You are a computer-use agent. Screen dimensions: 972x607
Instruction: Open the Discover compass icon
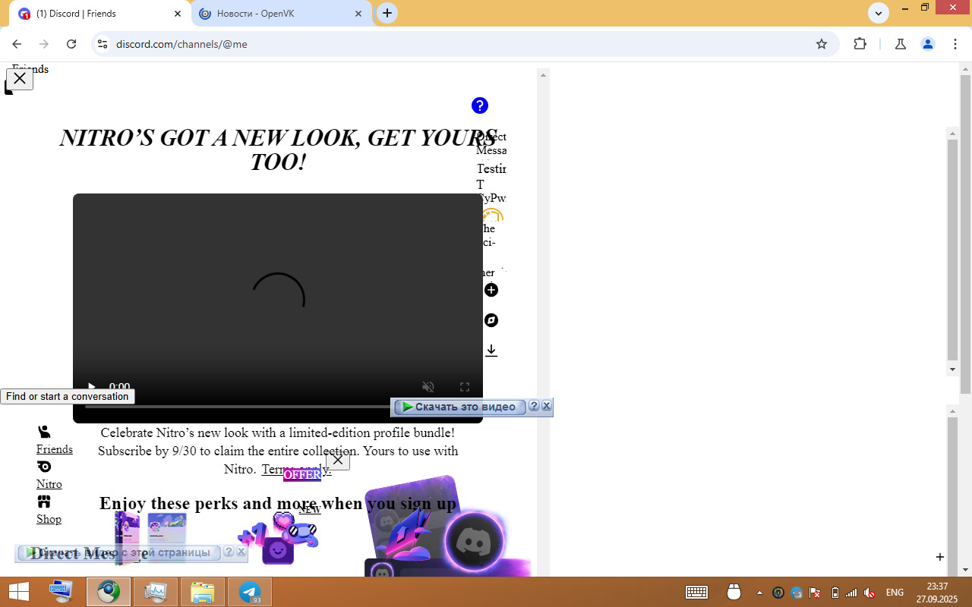491,320
